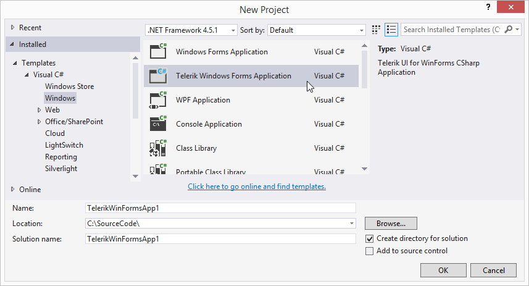Enable Add to source control checkbox

pos(369,251)
